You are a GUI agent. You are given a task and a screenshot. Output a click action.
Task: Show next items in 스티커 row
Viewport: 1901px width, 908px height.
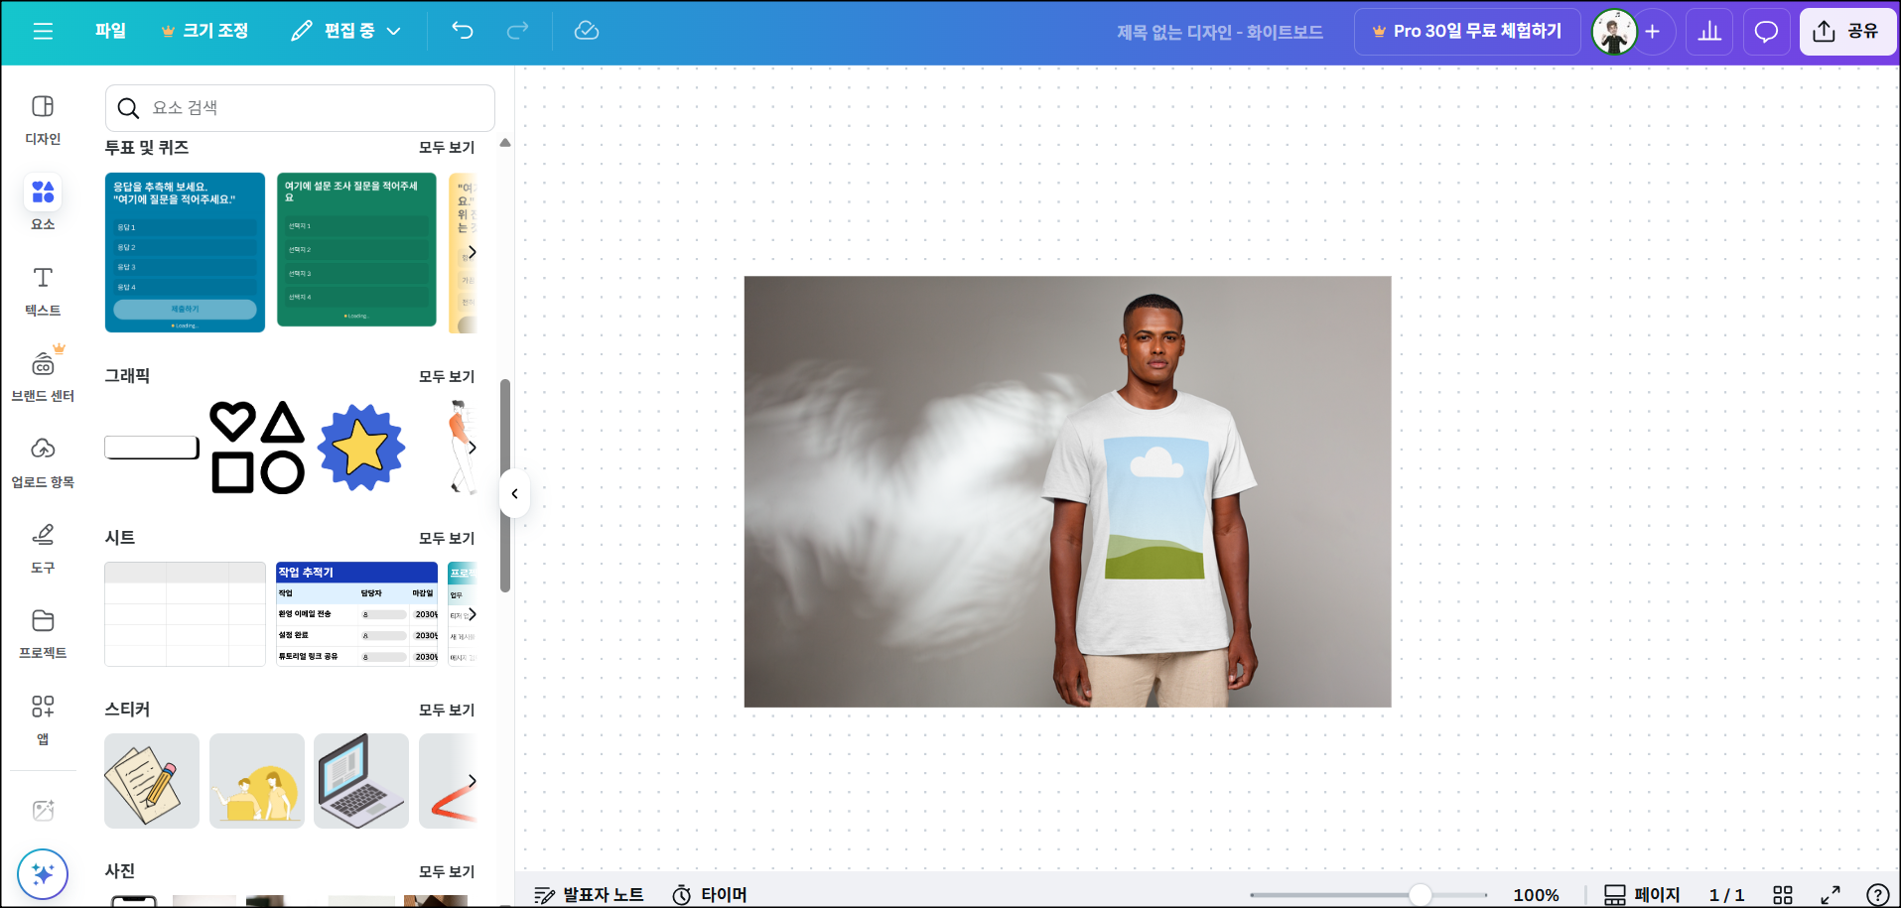click(472, 781)
